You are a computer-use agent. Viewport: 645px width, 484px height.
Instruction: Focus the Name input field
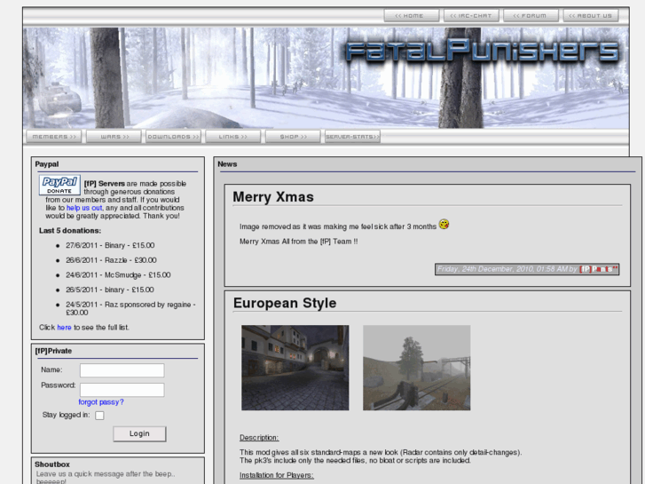point(122,370)
